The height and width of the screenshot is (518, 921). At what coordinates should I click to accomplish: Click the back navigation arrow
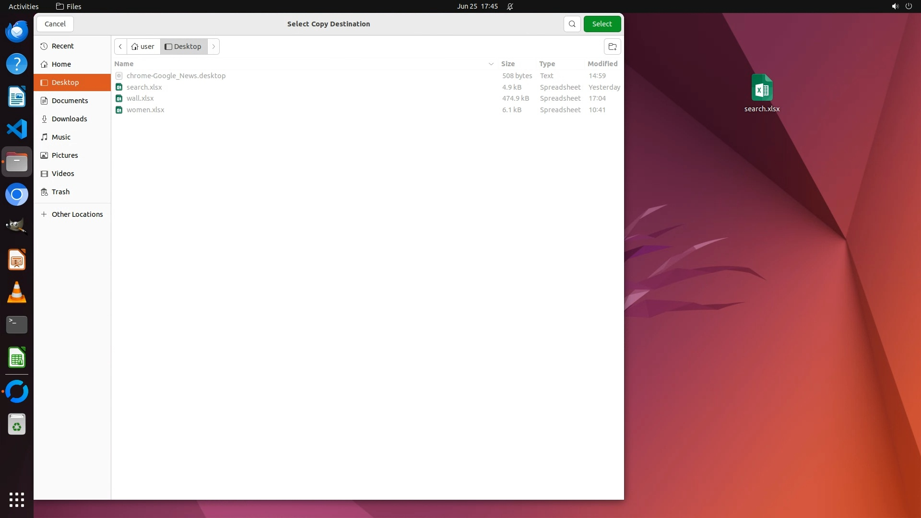coord(120,47)
